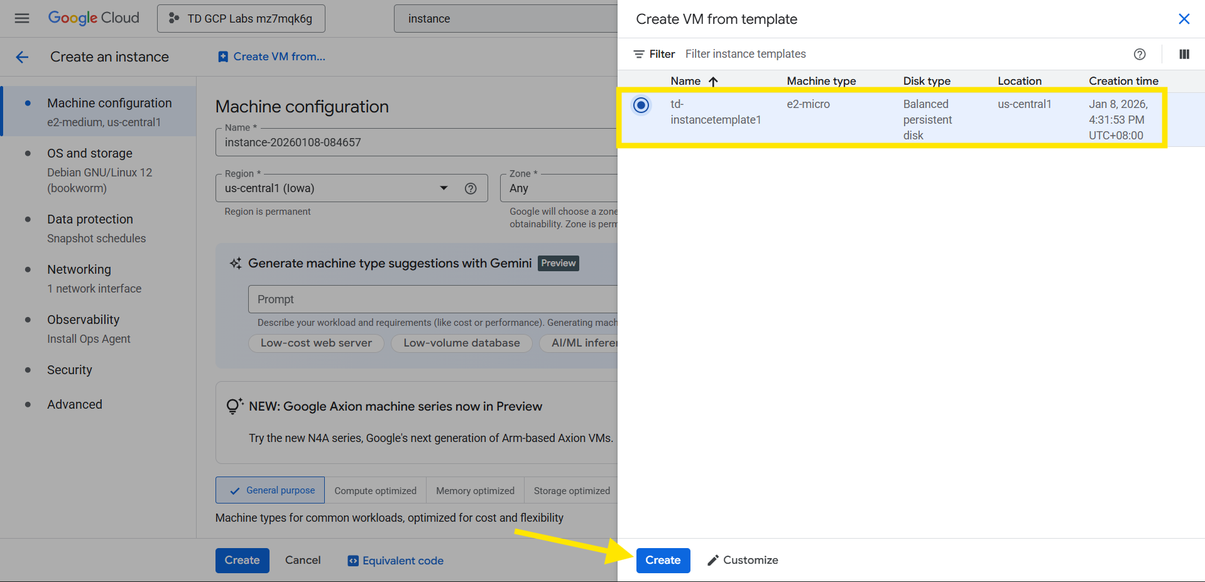
Task: Open the hamburger navigation menu
Action: 22,18
